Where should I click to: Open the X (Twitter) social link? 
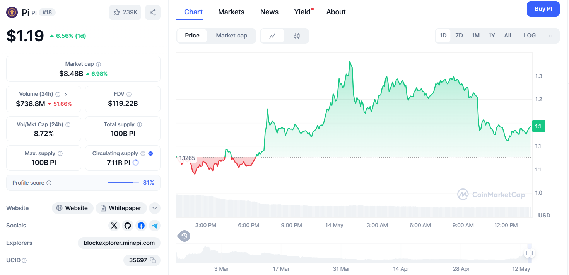point(114,226)
